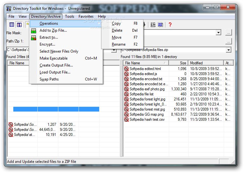Screen dimensions: 244x173
Task: Click the single-pane view toolbar icon
Action: pyautogui.click(x=12, y=25)
